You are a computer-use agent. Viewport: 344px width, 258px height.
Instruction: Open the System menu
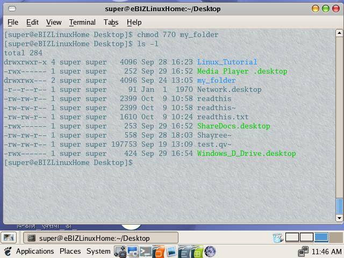[x=98, y=251]
